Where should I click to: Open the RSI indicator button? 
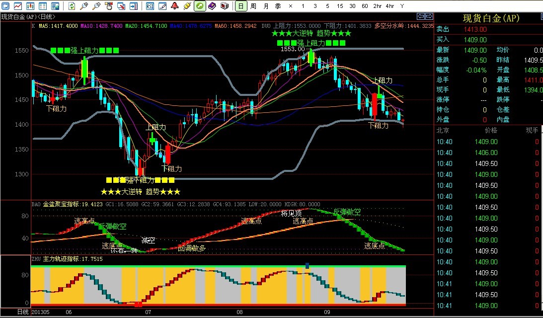150,6
